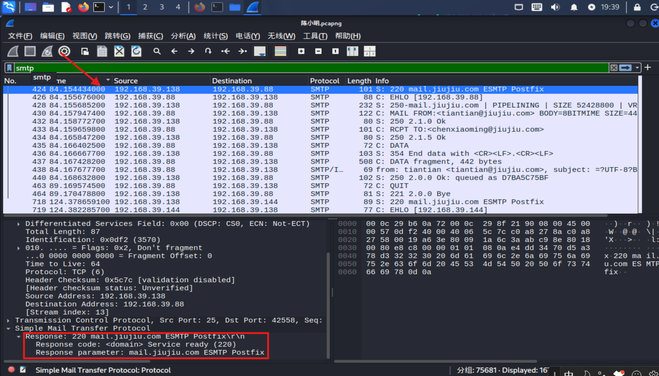Open display filter history dropdown arrow
Viewport: 659px width, 376px height.
pos(637,68)
